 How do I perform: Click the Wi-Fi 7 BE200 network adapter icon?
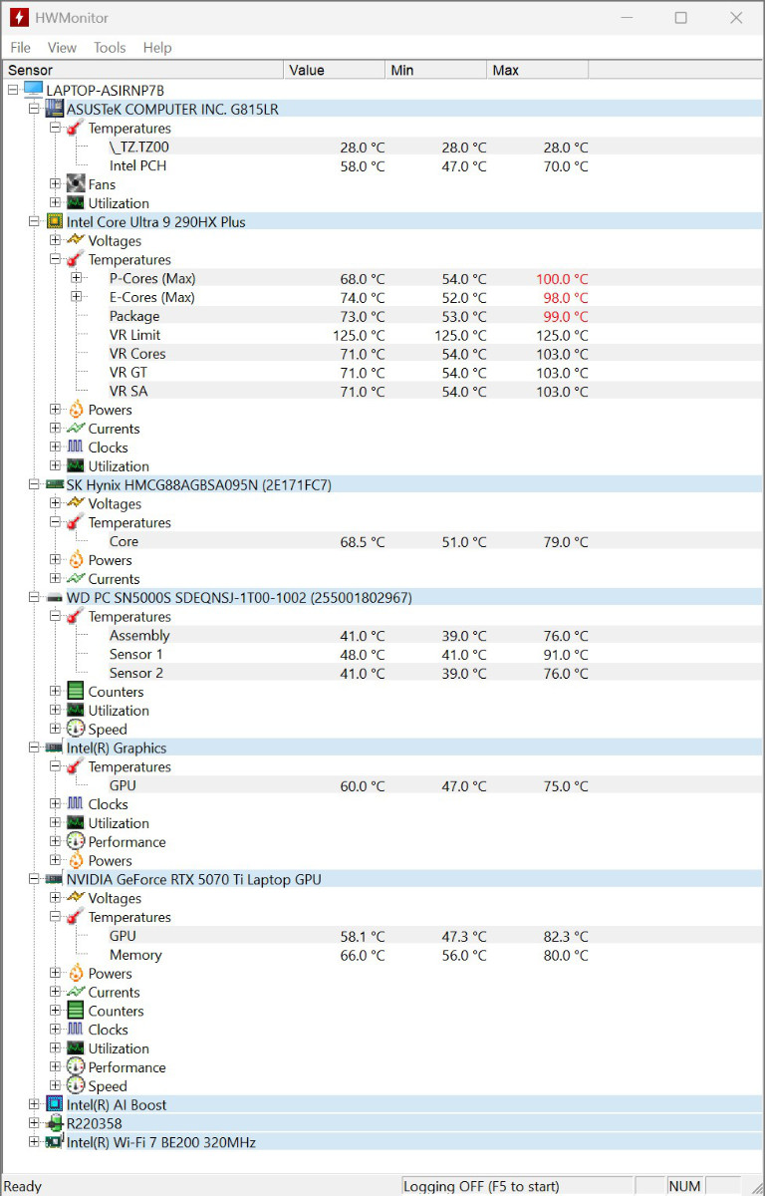tap(55, 1142)
